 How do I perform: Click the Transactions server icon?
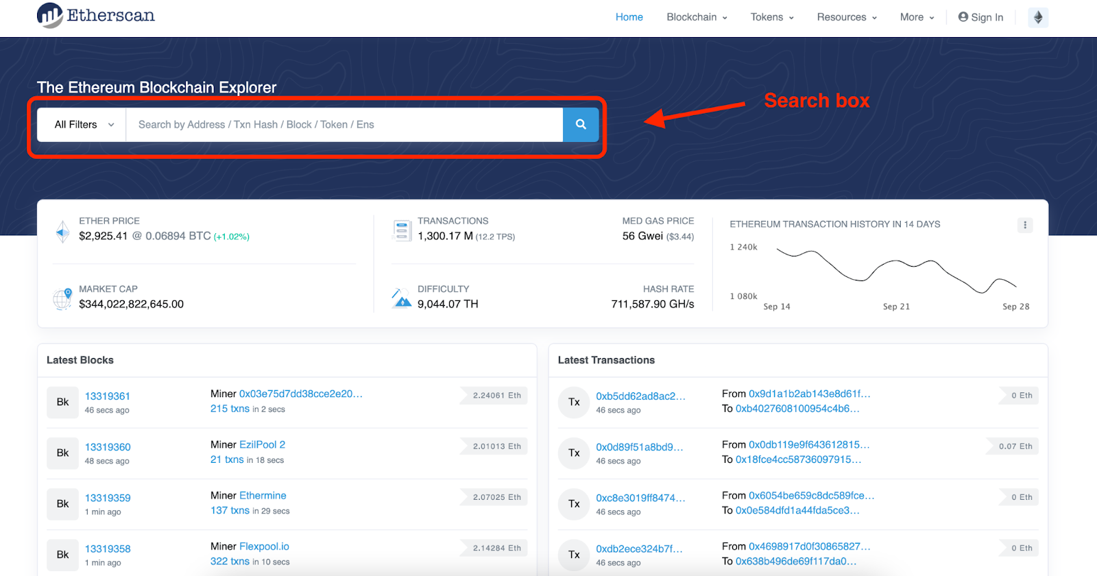tap(402, 230)
